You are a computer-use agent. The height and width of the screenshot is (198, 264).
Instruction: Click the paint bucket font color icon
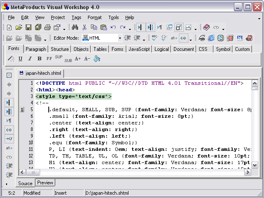pos(97,59)
